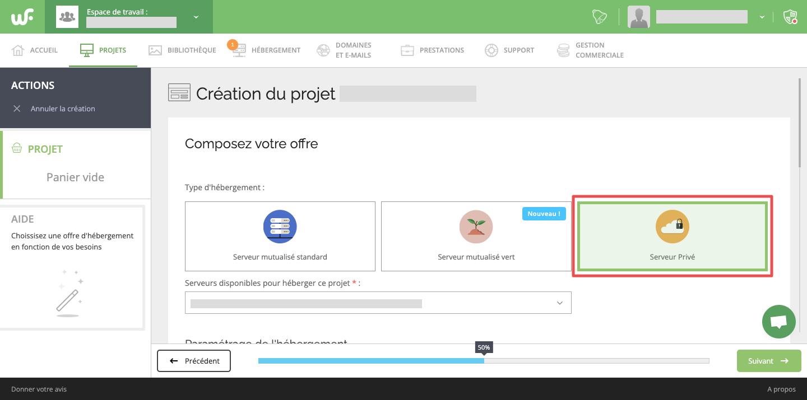The image size is (807, 400).
Task: Select Serveur mutualisé standard option
Action: pos(280,236)
